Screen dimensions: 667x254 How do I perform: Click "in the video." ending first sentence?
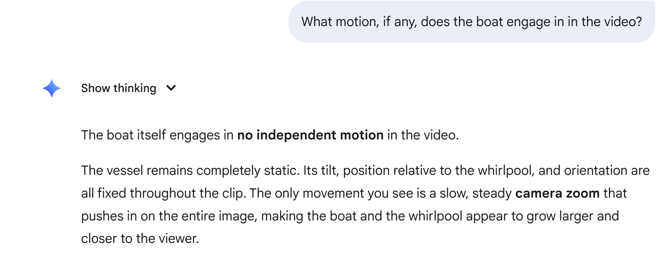[423, 135]
